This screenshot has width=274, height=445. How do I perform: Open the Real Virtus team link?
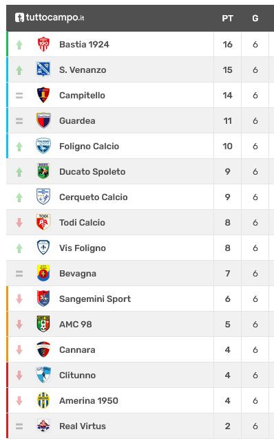point(83,426)
